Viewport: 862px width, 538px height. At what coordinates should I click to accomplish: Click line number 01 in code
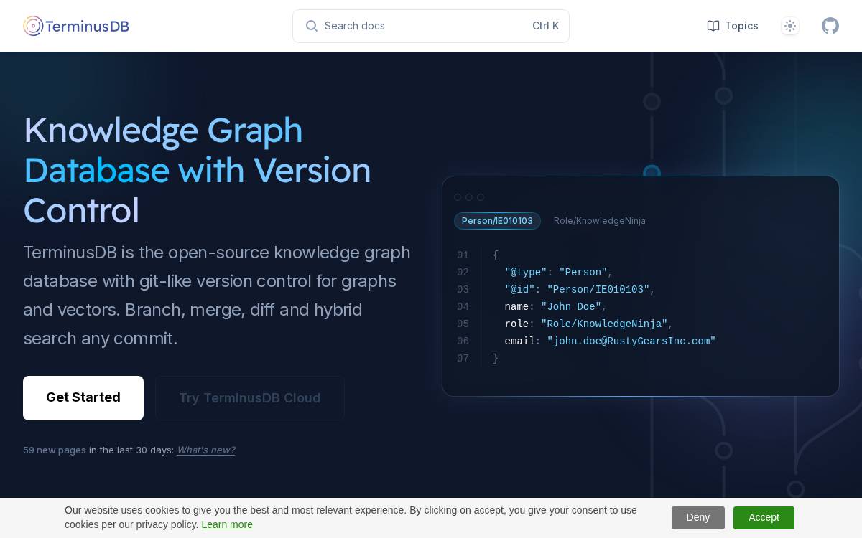pyautogui.click(x=463, y=255)
